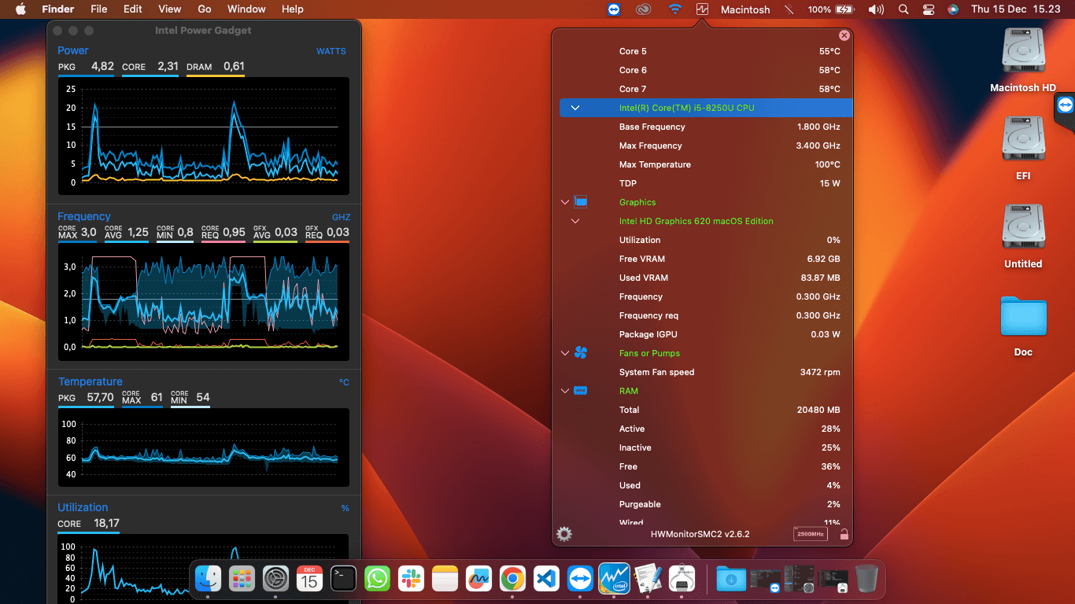Click the Macintosh label in the menu bar
This screenshot has height=604, width=1075.
click(x=745, y=9)
